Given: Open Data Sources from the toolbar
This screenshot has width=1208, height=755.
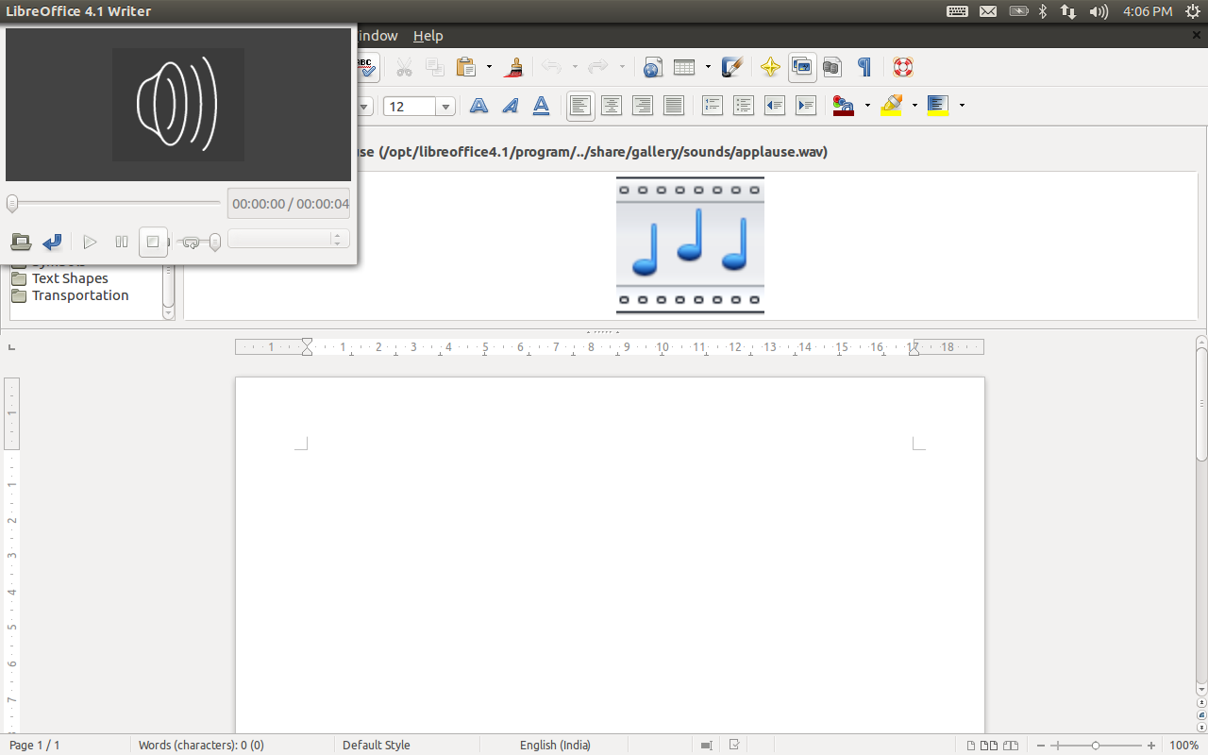Looking at the screenshot, I should [x=831, y=67].
